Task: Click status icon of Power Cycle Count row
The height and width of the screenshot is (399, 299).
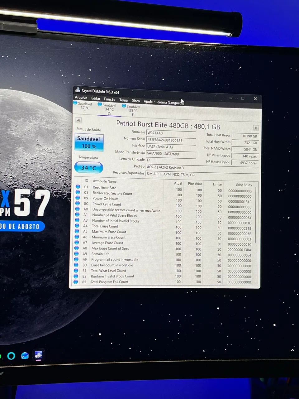Action: 78,203
